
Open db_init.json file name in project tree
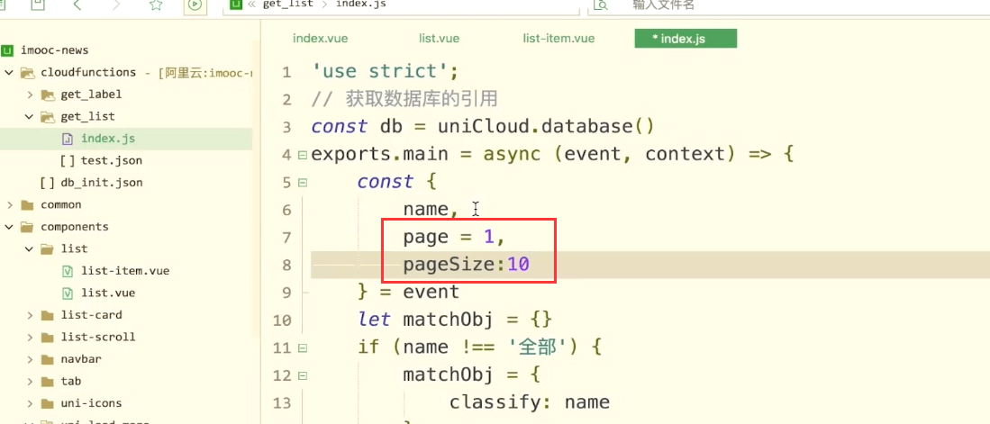(x=101, y=183)
